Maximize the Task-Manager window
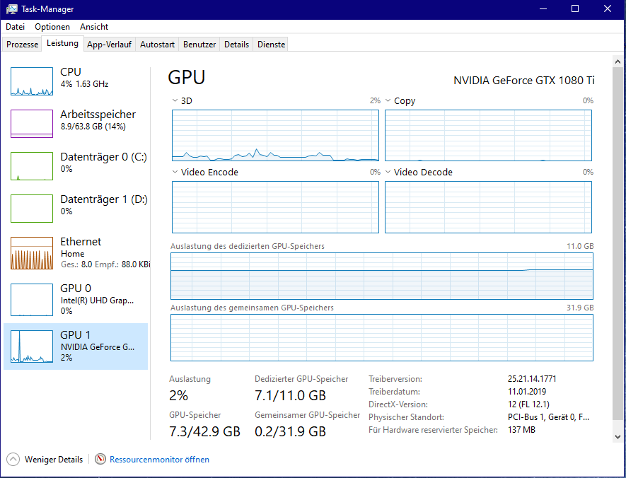This screenshot has width=626, height=478. click(575, 8)
